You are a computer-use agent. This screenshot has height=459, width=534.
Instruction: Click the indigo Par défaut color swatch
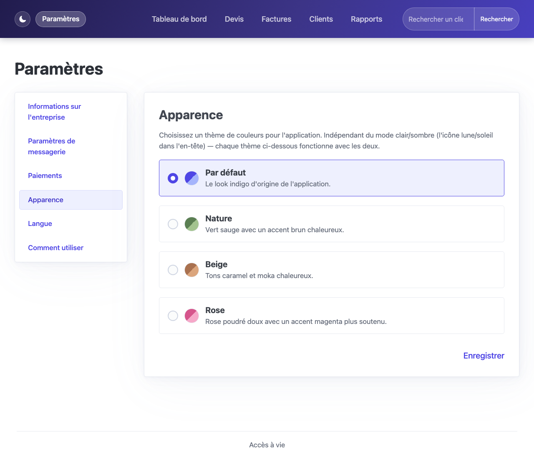click(x=191, y=178)
